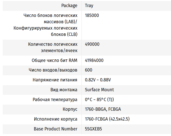
Task: Click the Количество логических элементов/ячеек label
Action: click(53, 47)
